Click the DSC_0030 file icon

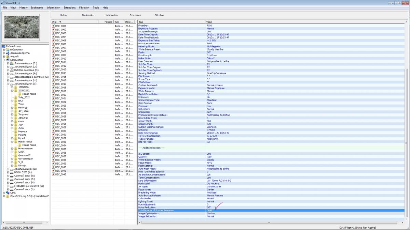point(53,131)
